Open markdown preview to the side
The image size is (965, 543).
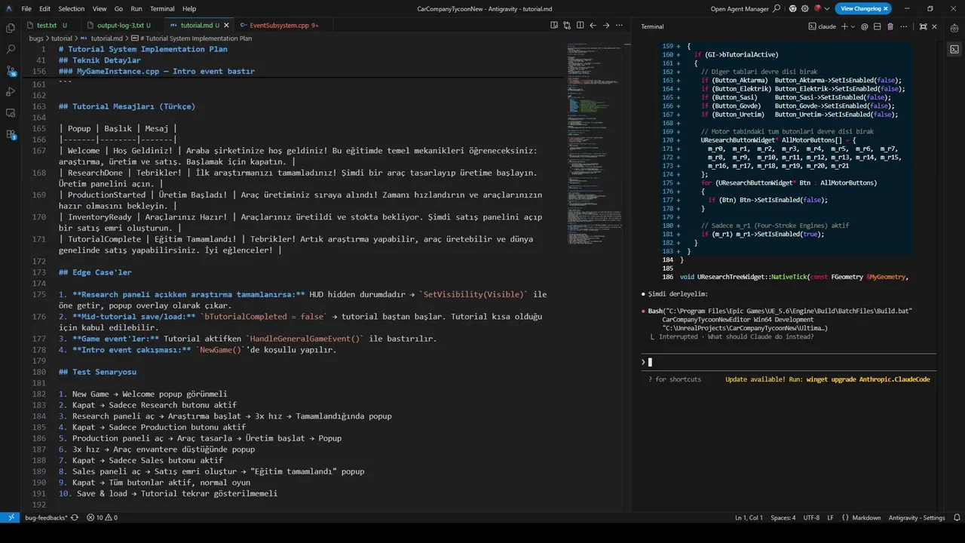point(554,25)
